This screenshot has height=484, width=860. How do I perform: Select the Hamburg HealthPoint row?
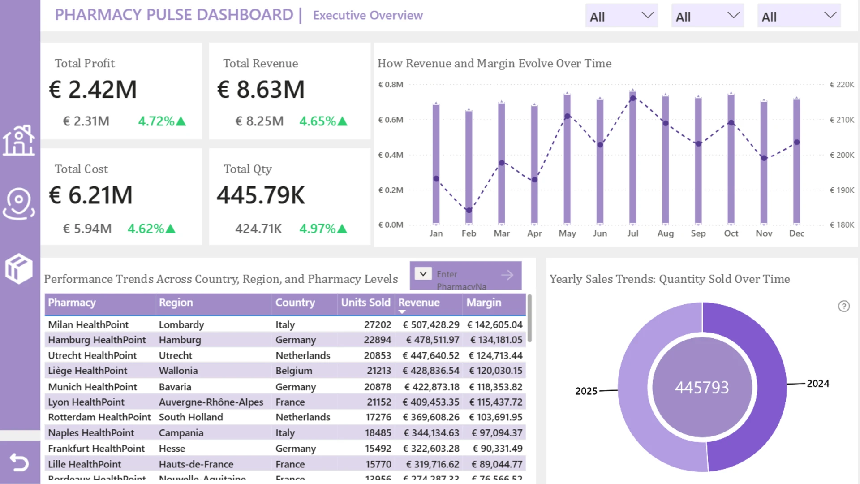tap(285, 340)
